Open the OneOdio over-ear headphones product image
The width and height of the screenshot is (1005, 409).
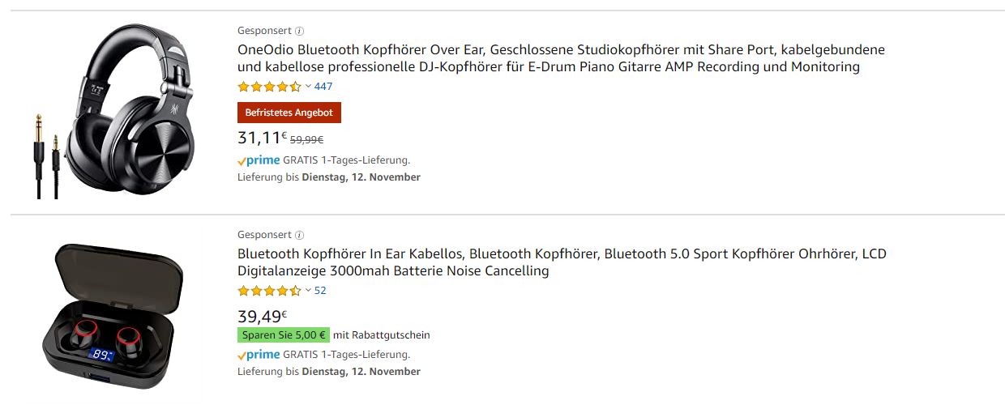pos(109,111)
